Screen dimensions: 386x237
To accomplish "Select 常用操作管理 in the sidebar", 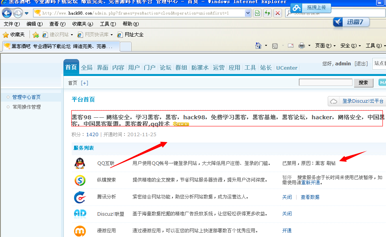I will [x=27, y=107].
